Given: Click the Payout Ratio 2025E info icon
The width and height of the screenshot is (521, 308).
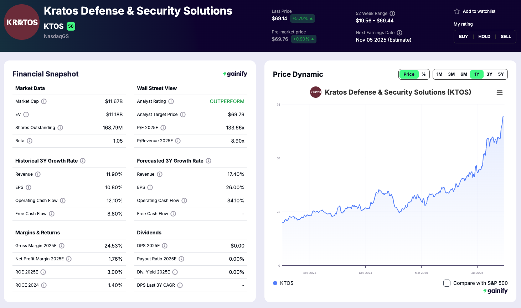Looking at the screenshot, I should pyautogui.click(x=181, y=259).
